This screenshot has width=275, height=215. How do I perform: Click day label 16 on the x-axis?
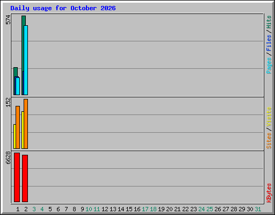(x=137, y=209)
